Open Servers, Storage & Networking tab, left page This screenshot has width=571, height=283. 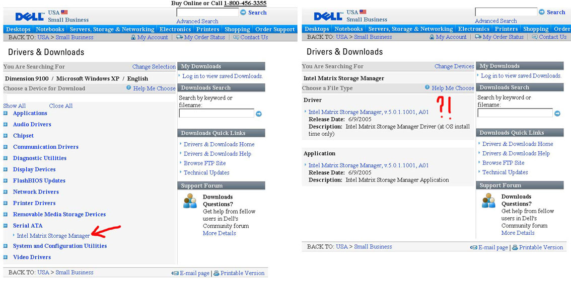pos(112,29)
